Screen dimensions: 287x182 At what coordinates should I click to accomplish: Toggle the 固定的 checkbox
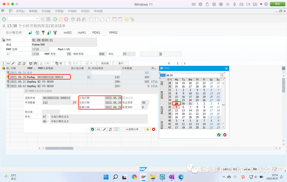coord(124,98)
